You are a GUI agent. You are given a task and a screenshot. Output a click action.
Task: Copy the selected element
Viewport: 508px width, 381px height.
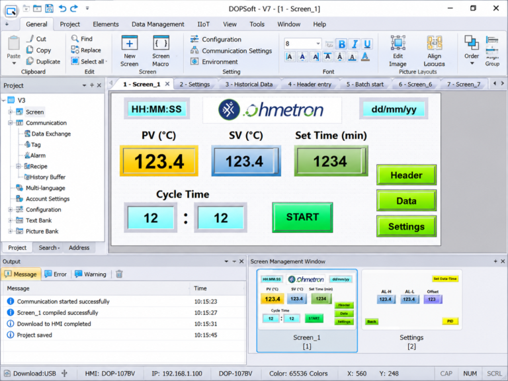[38, 50]
